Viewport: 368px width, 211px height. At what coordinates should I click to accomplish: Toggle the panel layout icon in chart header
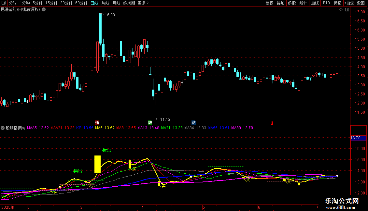pyautogui.click(x=347, y=10)
